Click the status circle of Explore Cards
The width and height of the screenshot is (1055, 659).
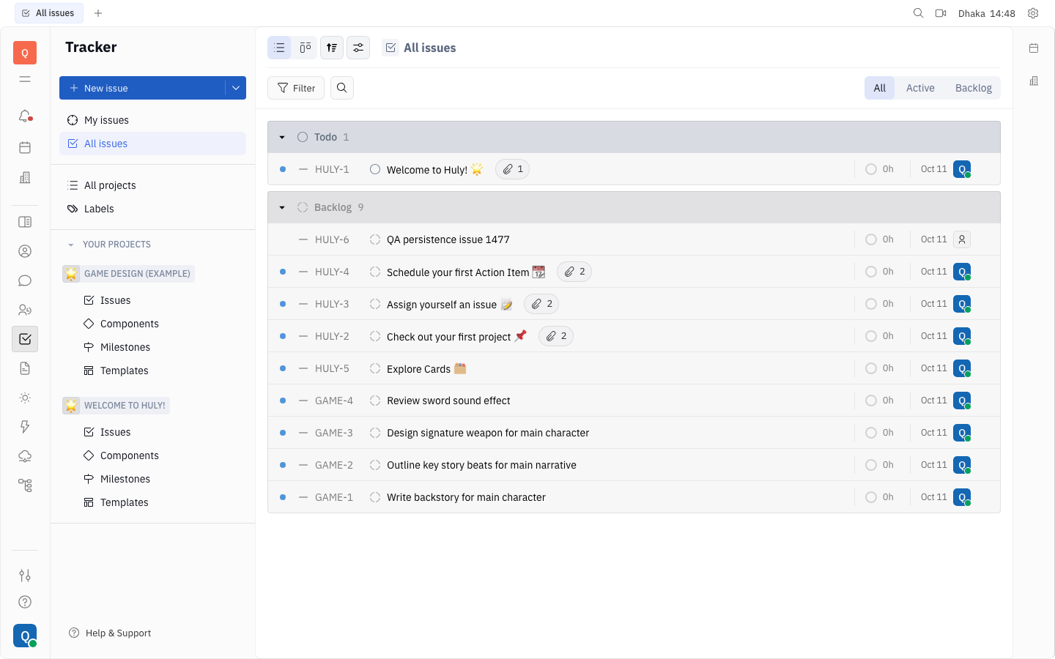(375, 368)
